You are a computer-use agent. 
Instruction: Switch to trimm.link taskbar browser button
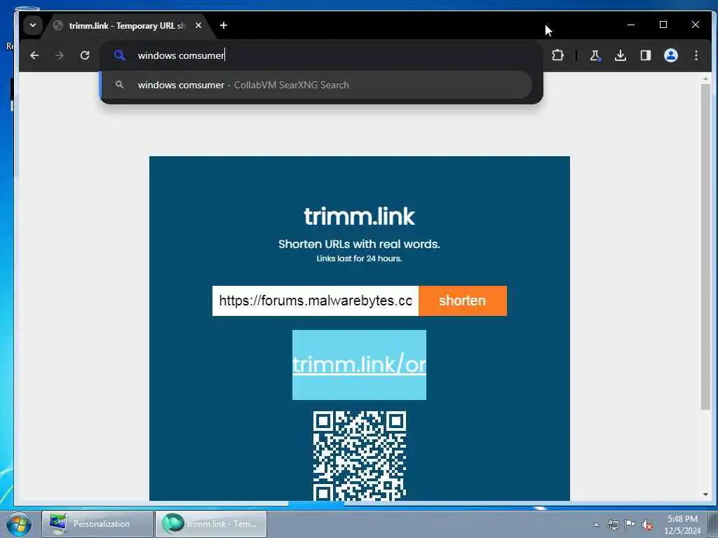211,524
